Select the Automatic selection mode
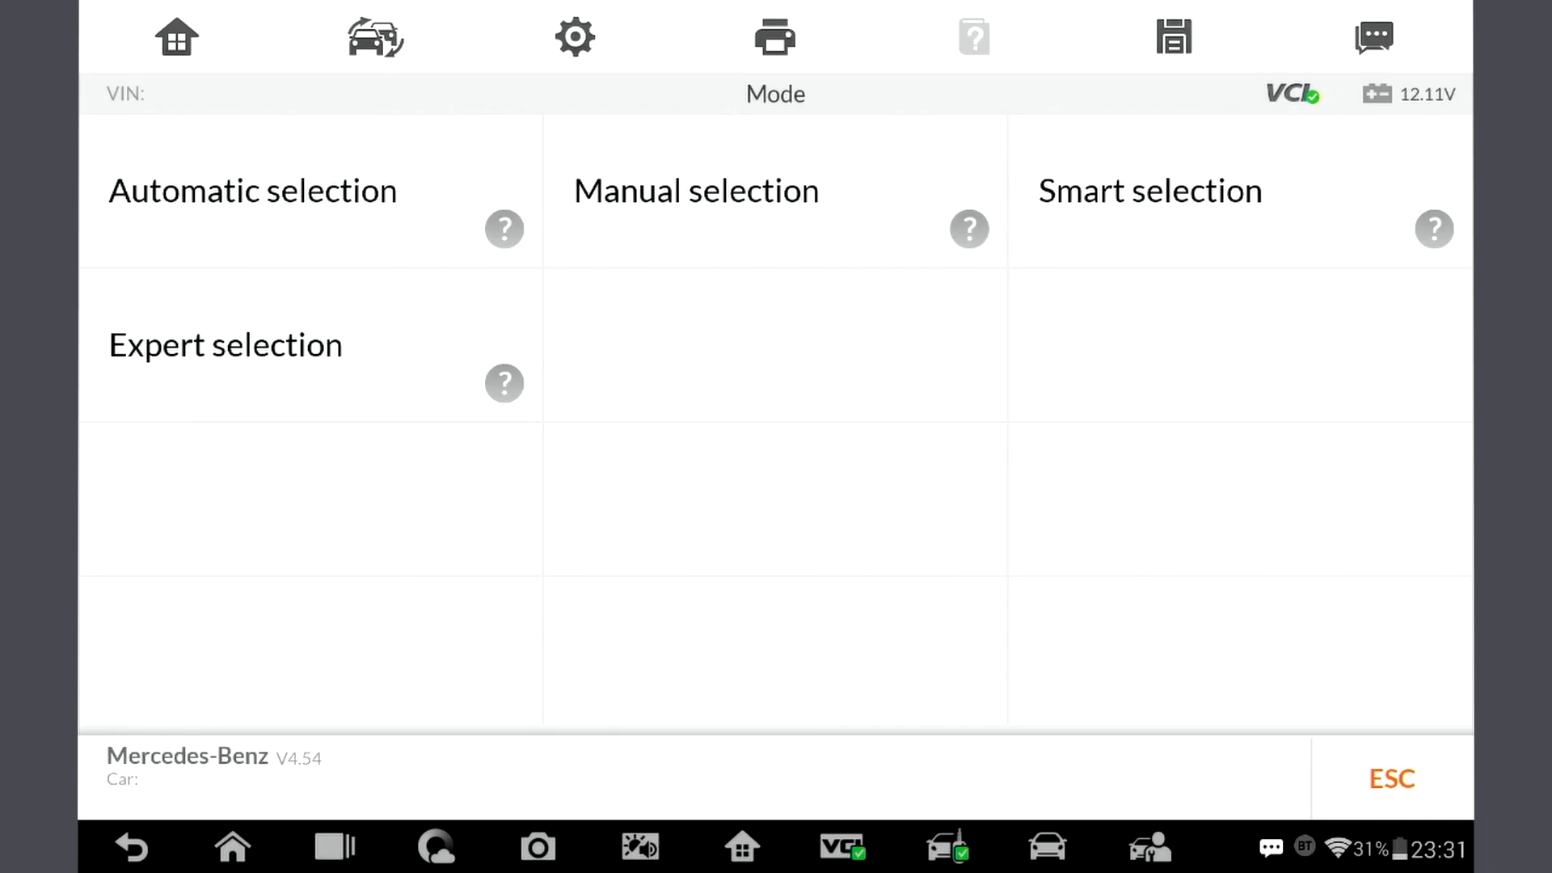Image resolution: width=1552 pixels, height=873 pixels. tap(253, 192)
